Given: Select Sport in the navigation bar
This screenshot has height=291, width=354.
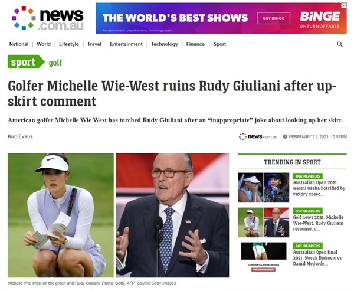Looking at the screenshot, I should coord(219,44).
